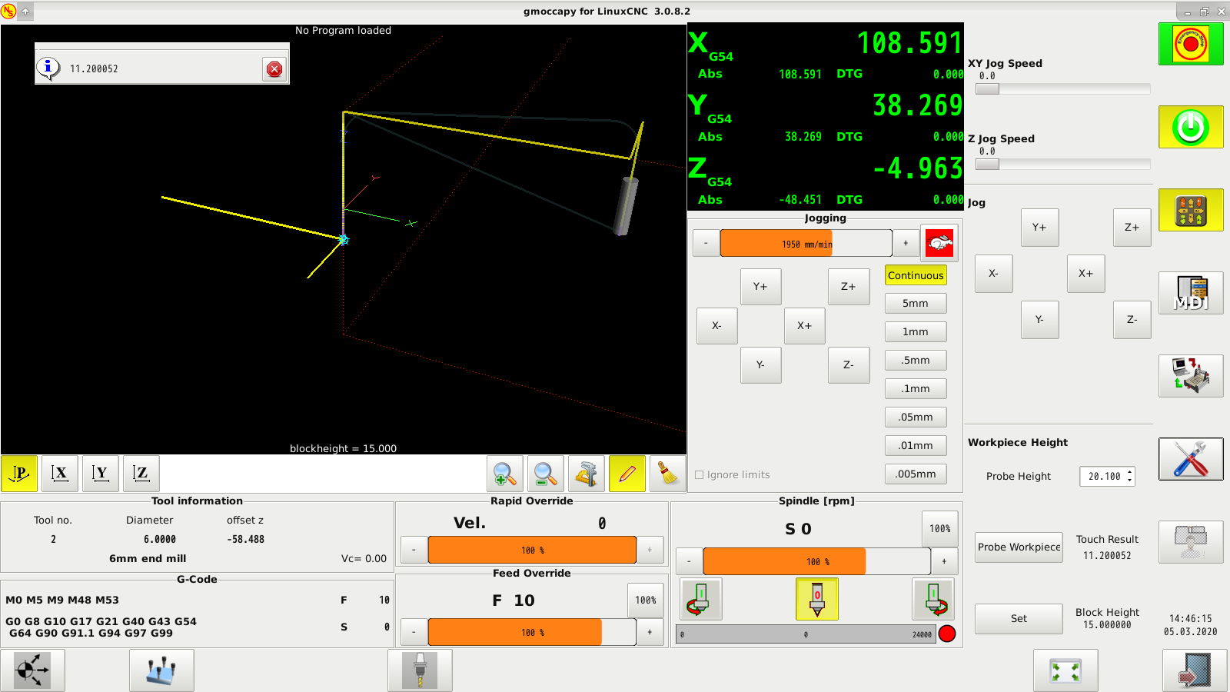Zoom out the preview
This screenshot has width=1230, height=692.
pos(546,474)
